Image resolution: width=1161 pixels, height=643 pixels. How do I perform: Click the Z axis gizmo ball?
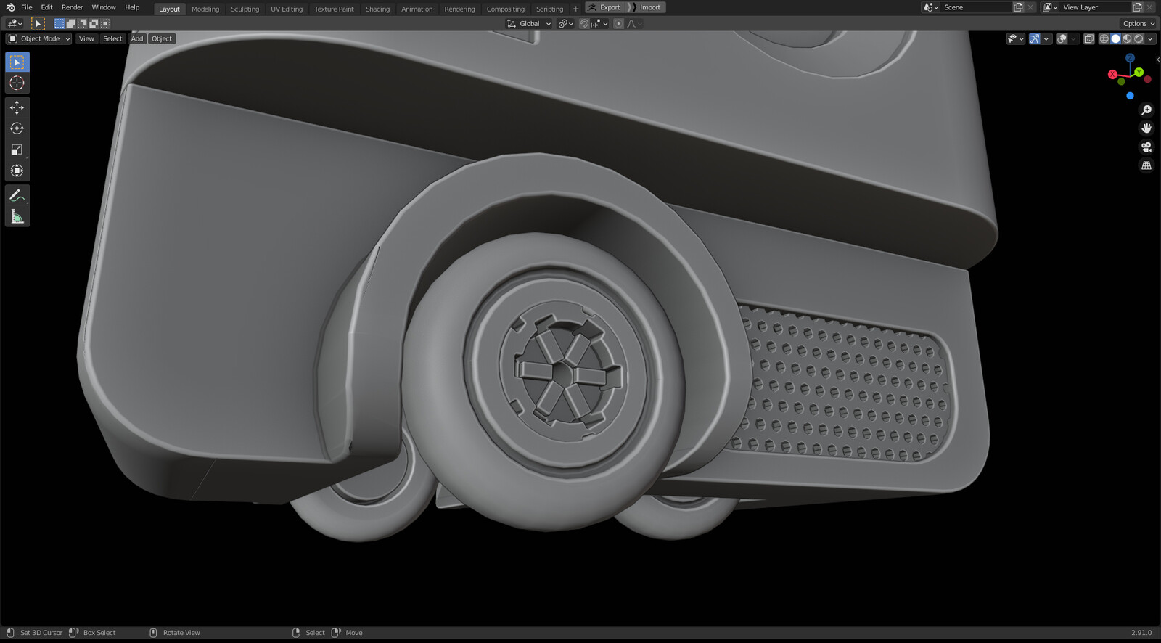coord(1130,57)
